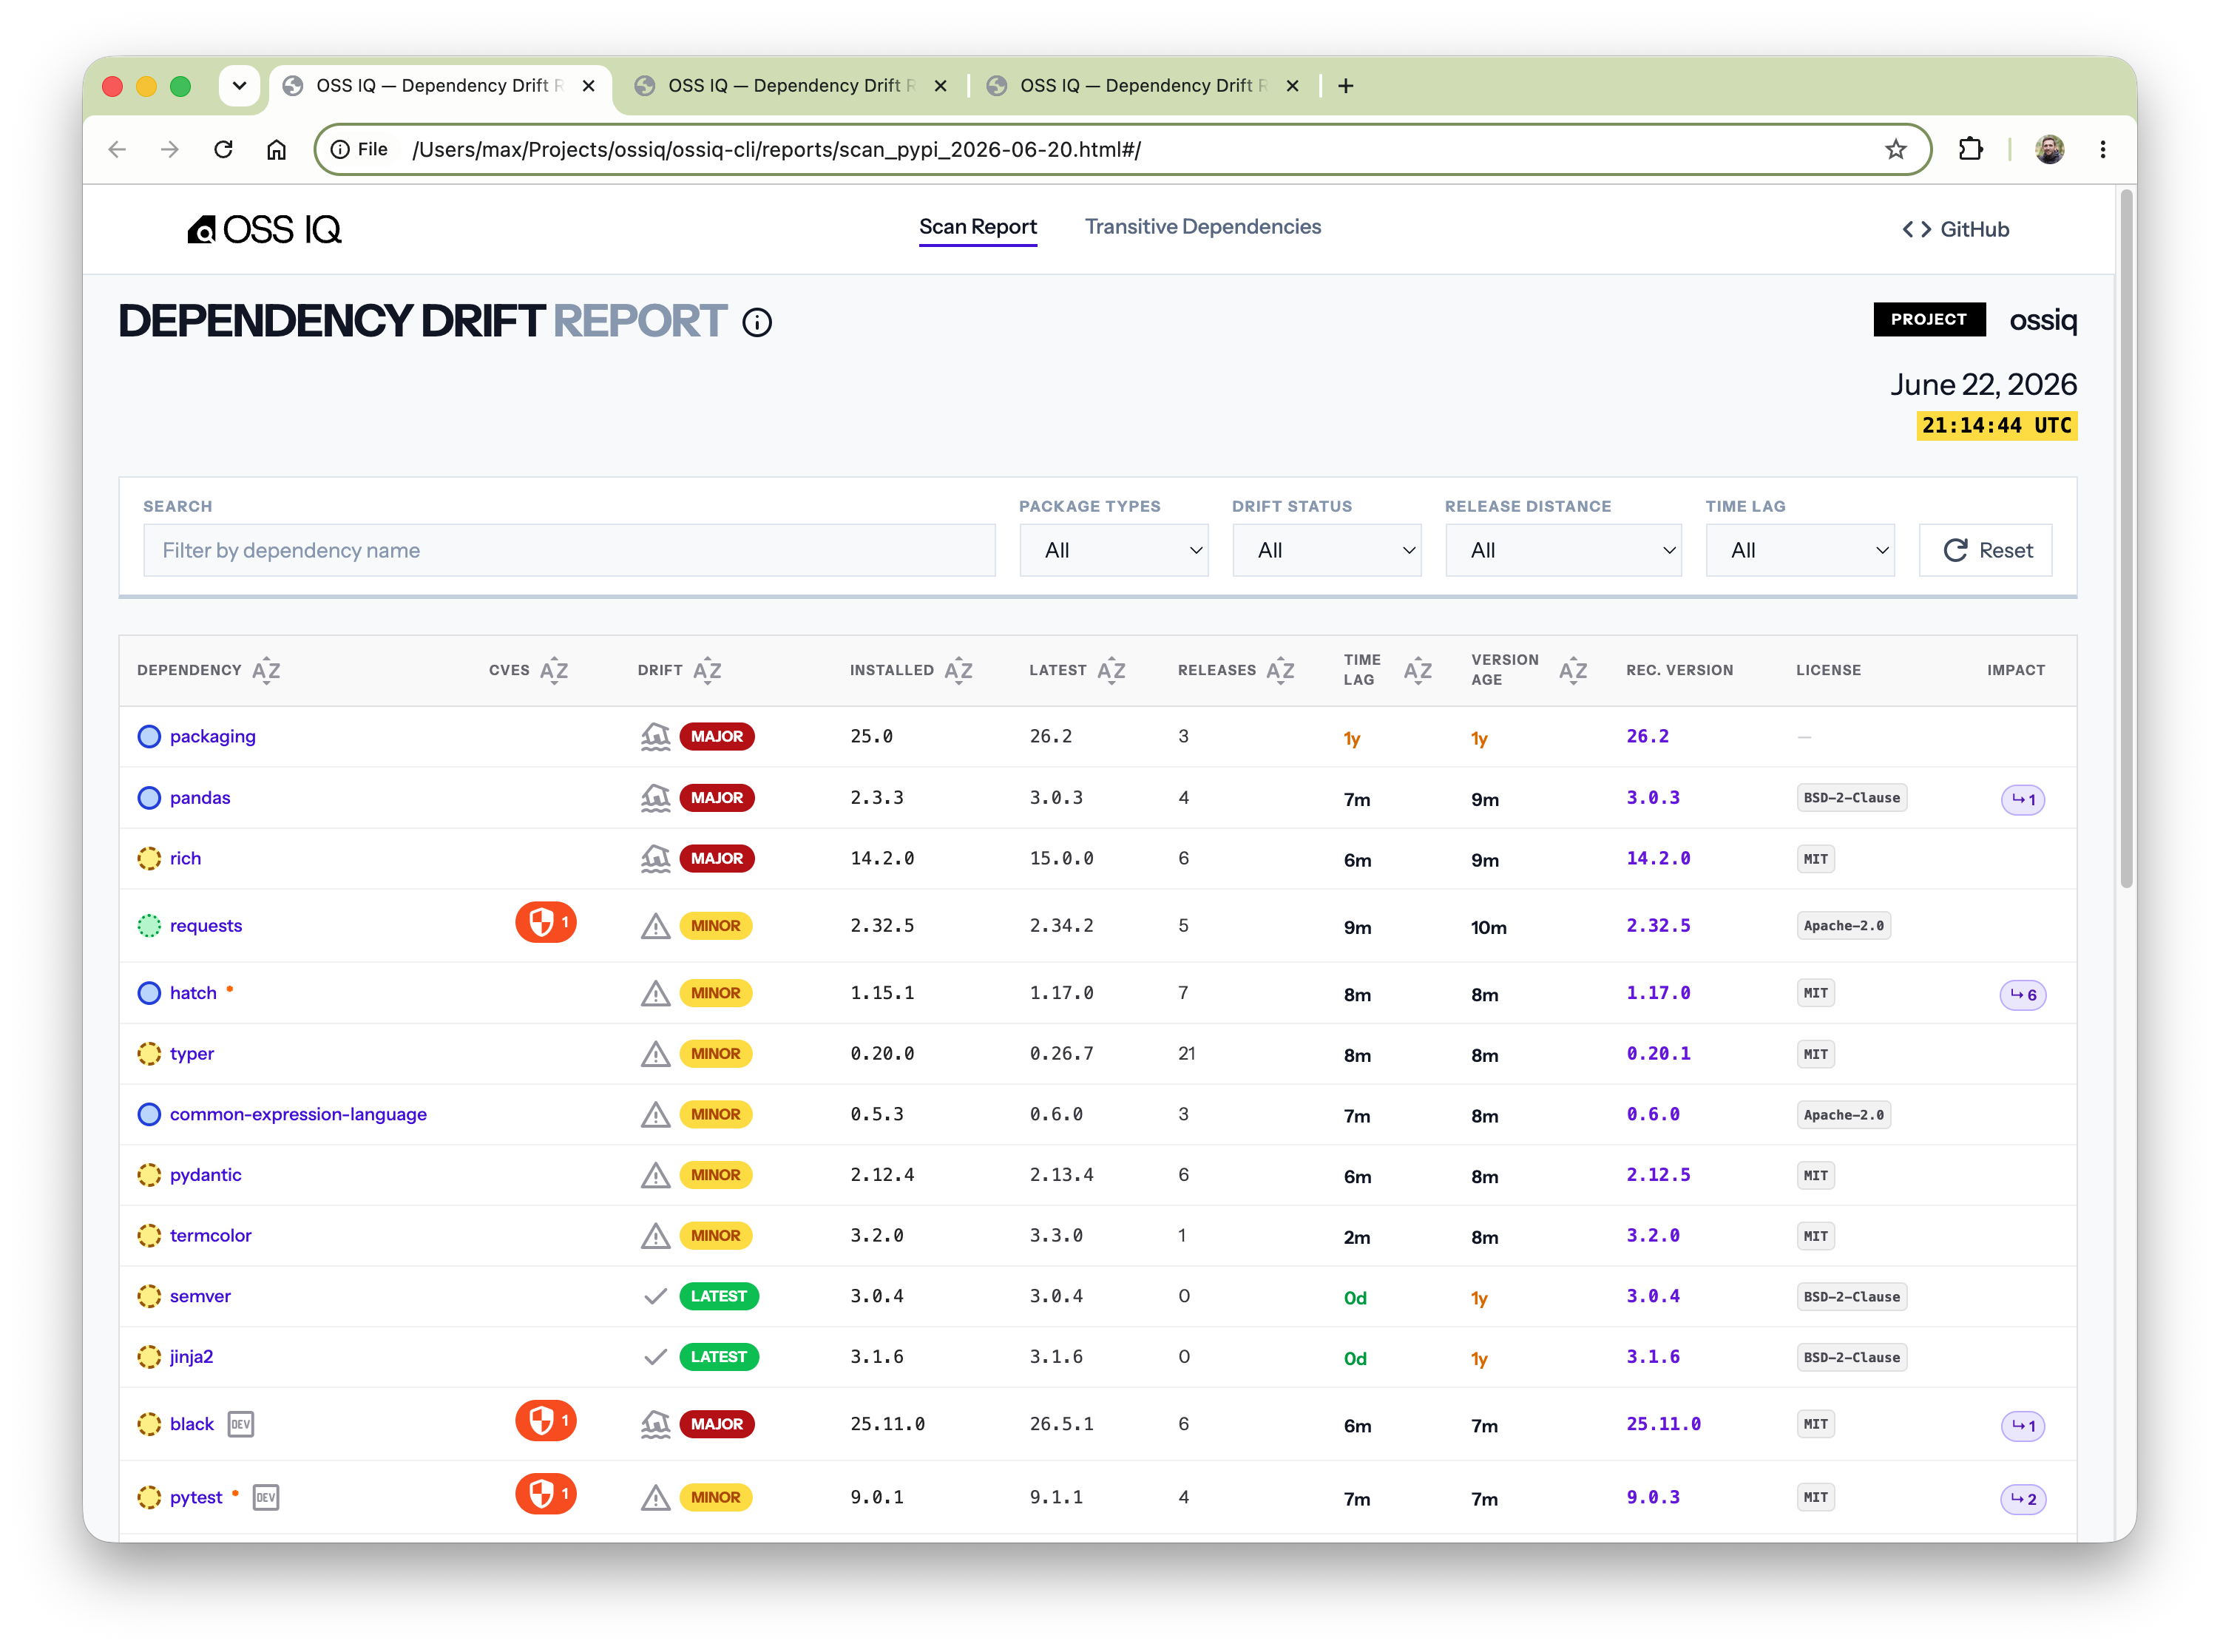Viewport: 2220px width, 1652px height.
Task: Click the impact badge showing 6 on the hatch row
Action: point(2022,995)
